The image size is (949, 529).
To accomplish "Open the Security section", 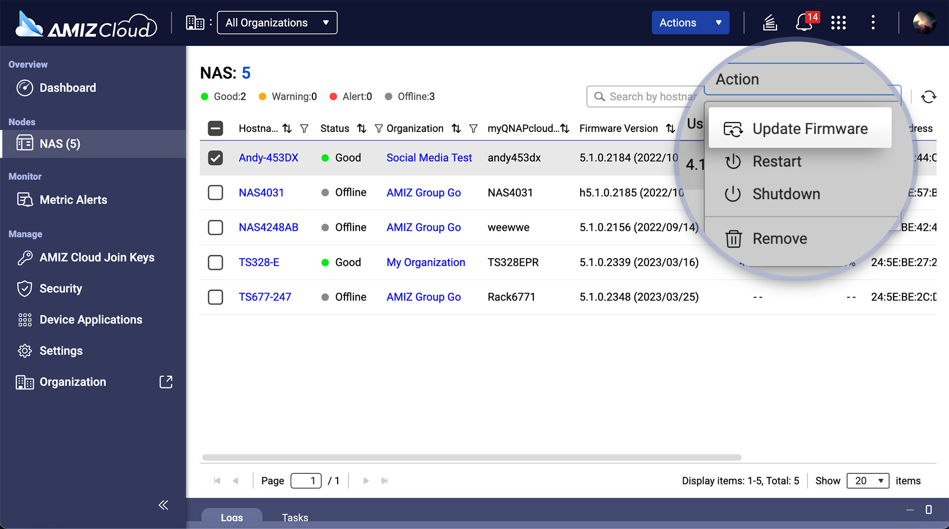I will coord(60,288).
